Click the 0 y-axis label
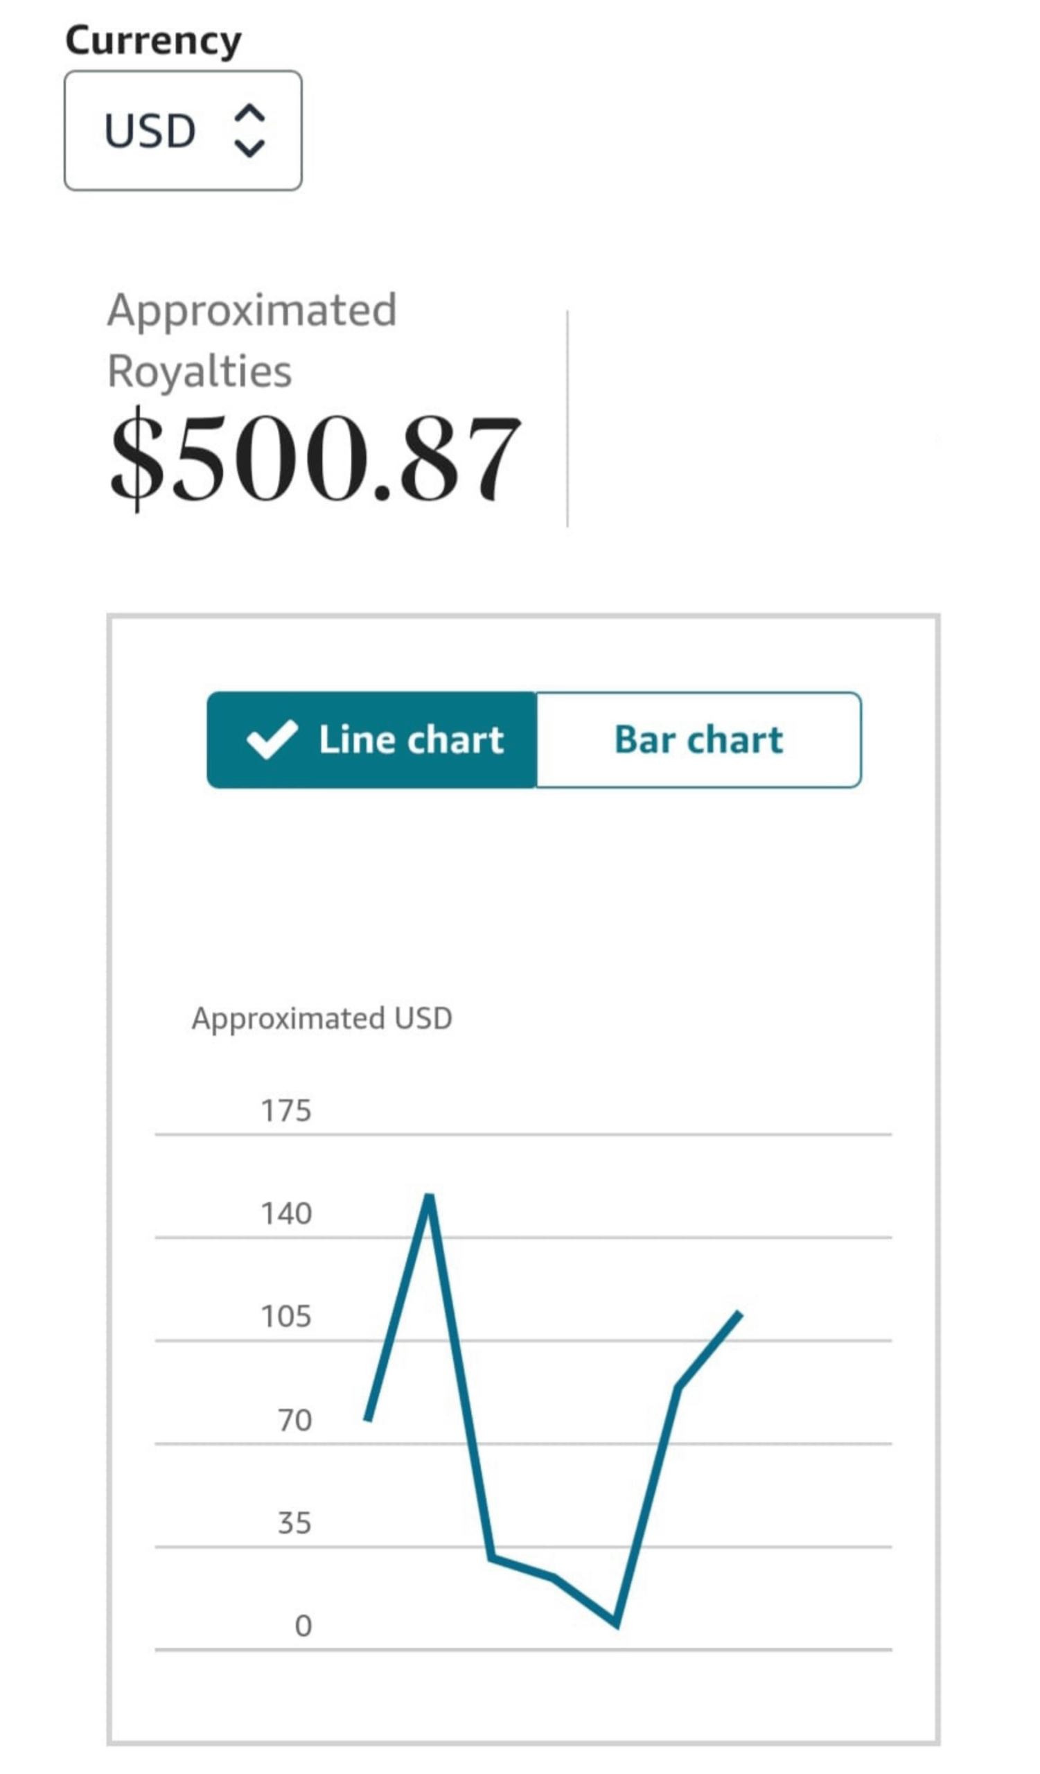Viewport: 1040px width, 1774px height. click(x=303, y=1626)
